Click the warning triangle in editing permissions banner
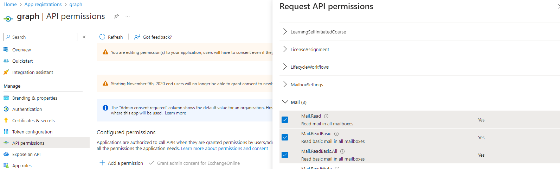The height and width of the screenshot is (169, 560). tap(105, 52)
